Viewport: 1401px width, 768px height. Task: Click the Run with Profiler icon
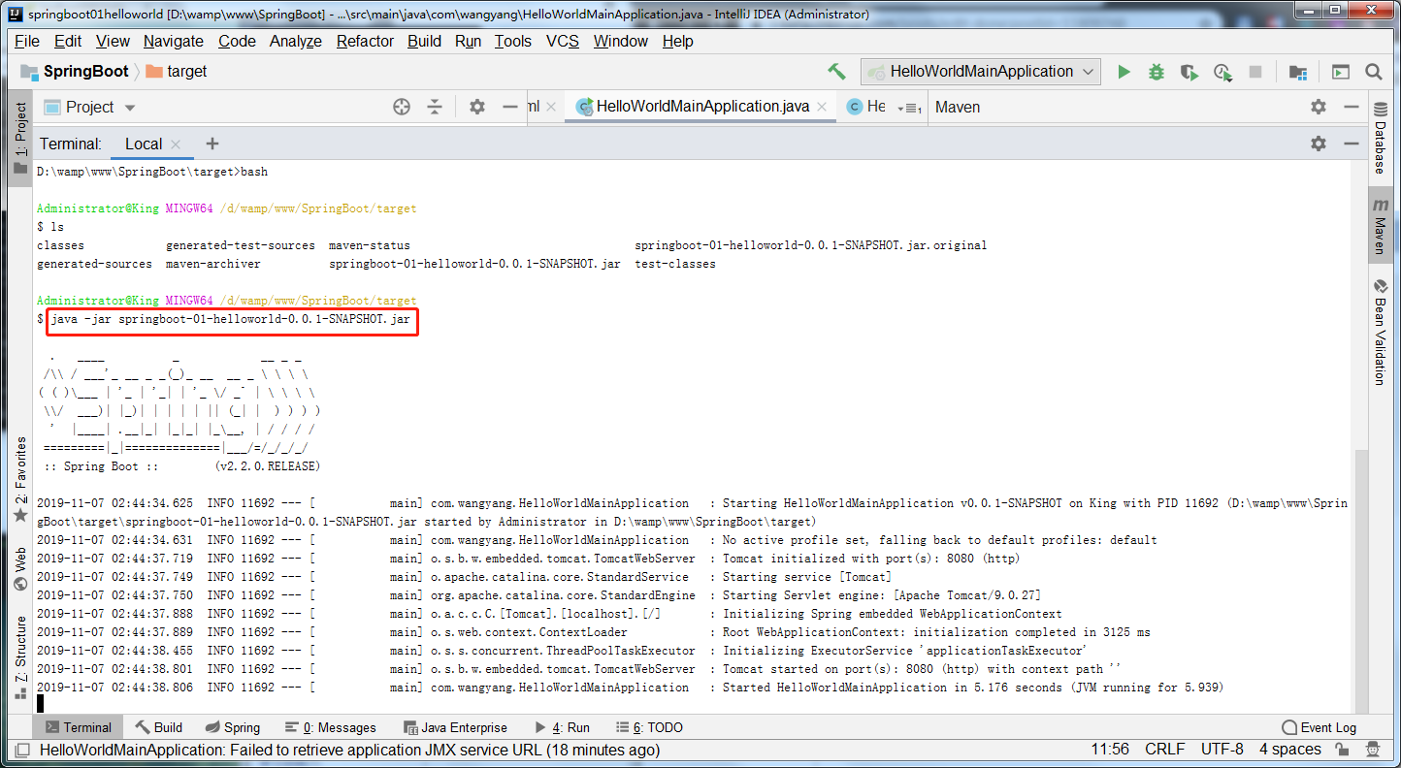click(x=1222, y=72)
